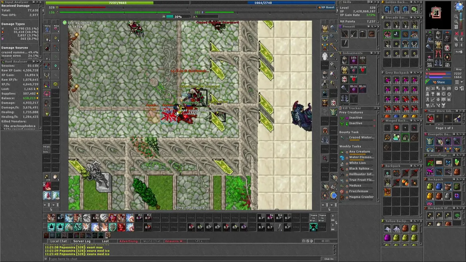
Task: Zoom in the minimap with magnifier plus
Action: (456, 21)
